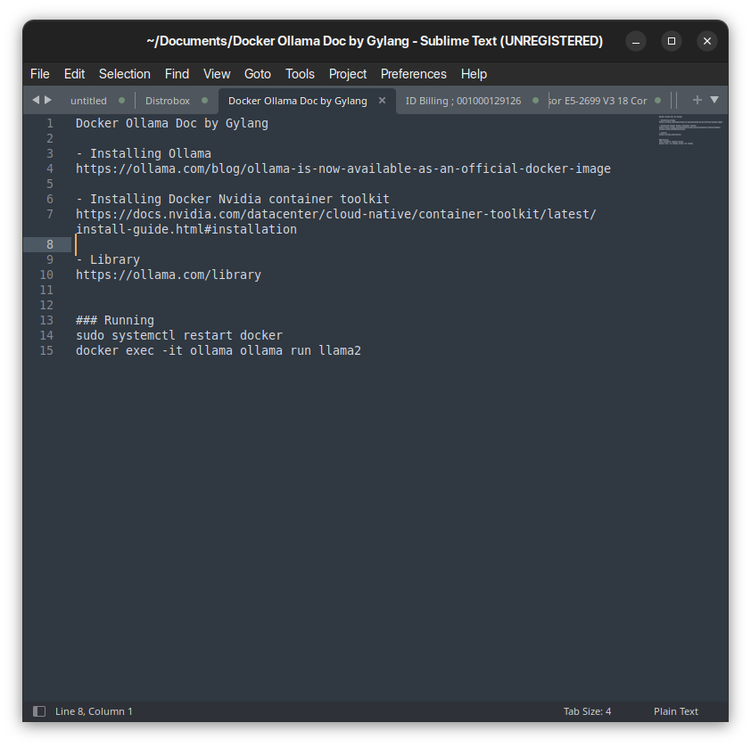
Task: Click unsaved dot on the untitled tab
Action: (x=121, y=101)
